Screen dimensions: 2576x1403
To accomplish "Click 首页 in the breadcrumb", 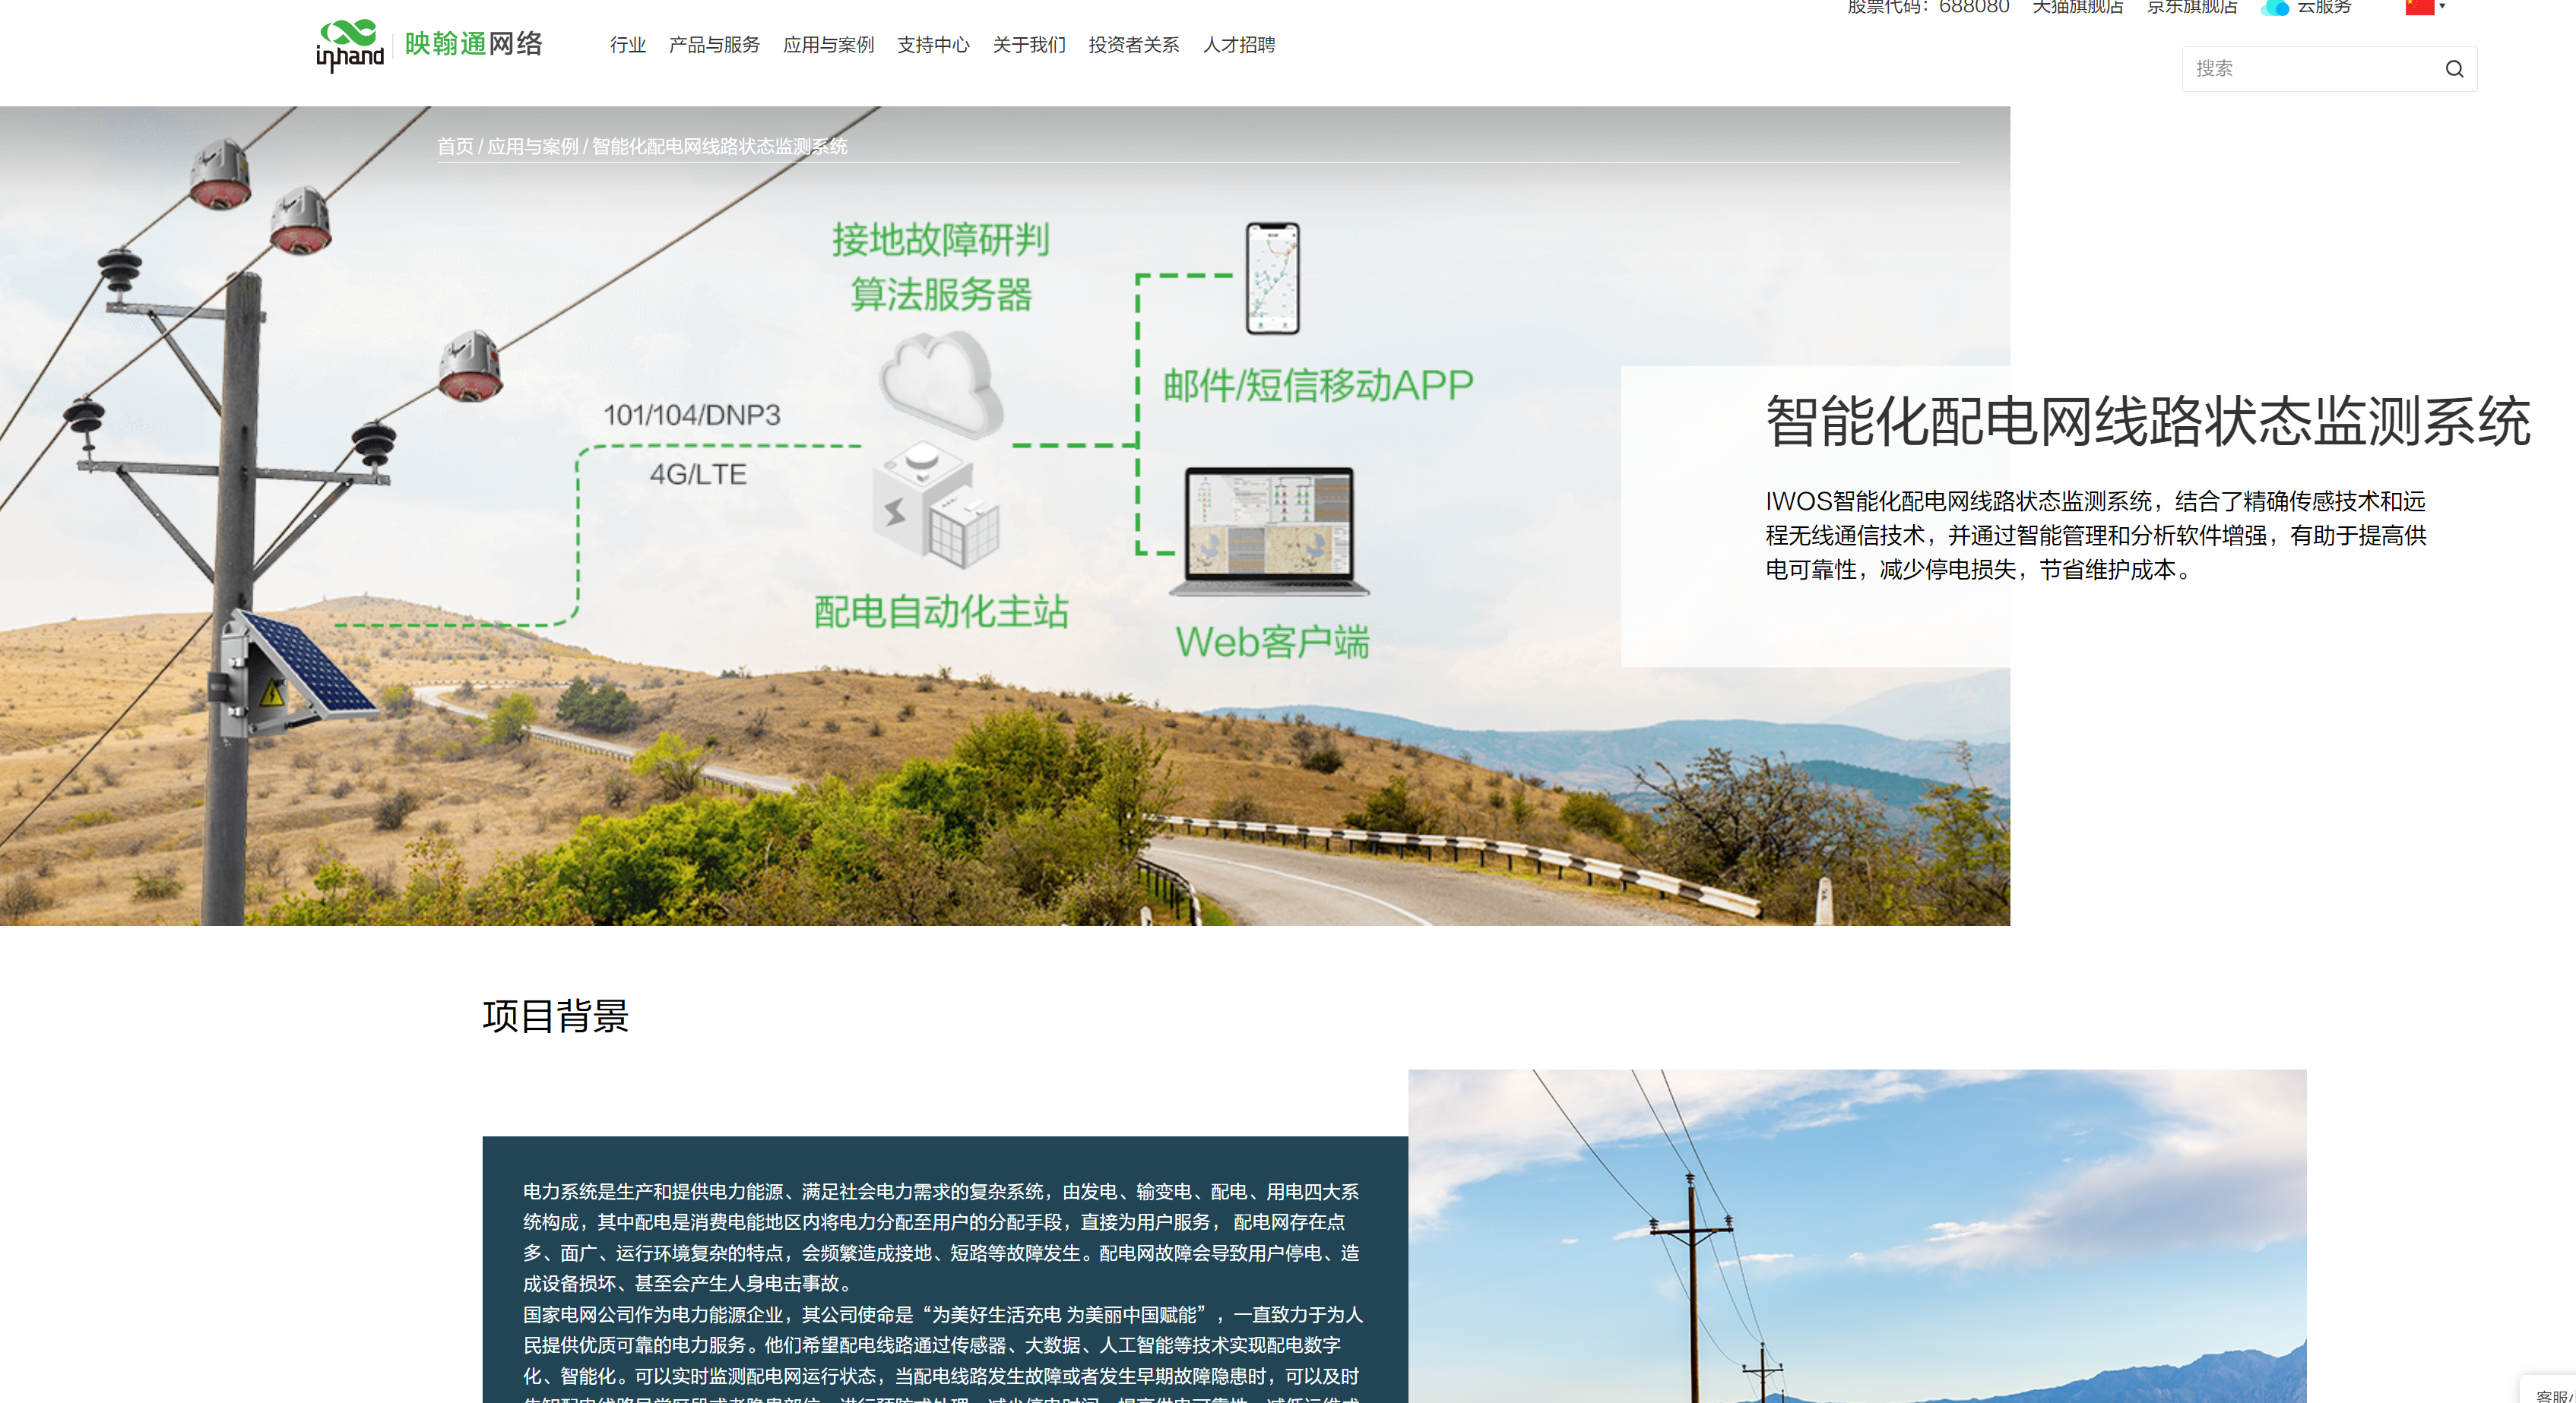I will click(455, 147).
